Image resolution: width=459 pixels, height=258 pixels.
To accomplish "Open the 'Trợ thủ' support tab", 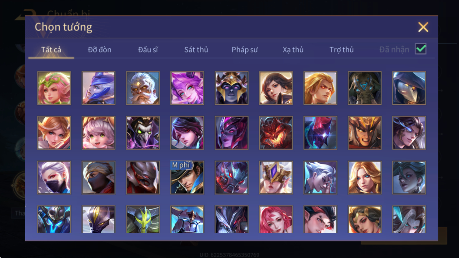I will tap(342, 50).
